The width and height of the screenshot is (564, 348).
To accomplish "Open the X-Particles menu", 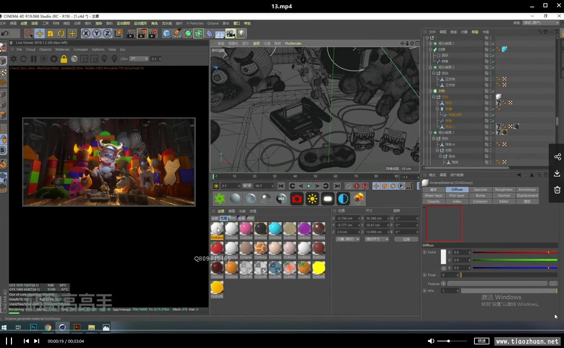I will [195, 23].
